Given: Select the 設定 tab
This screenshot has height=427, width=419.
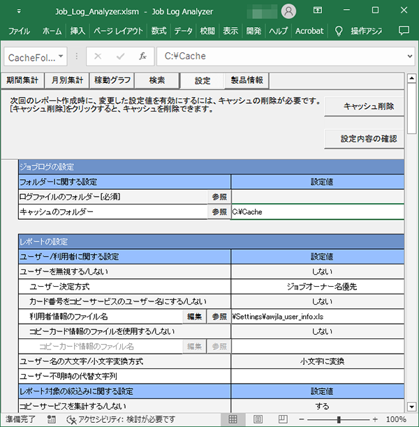Looking at the screenshot, I should click(x=203, y=81).
